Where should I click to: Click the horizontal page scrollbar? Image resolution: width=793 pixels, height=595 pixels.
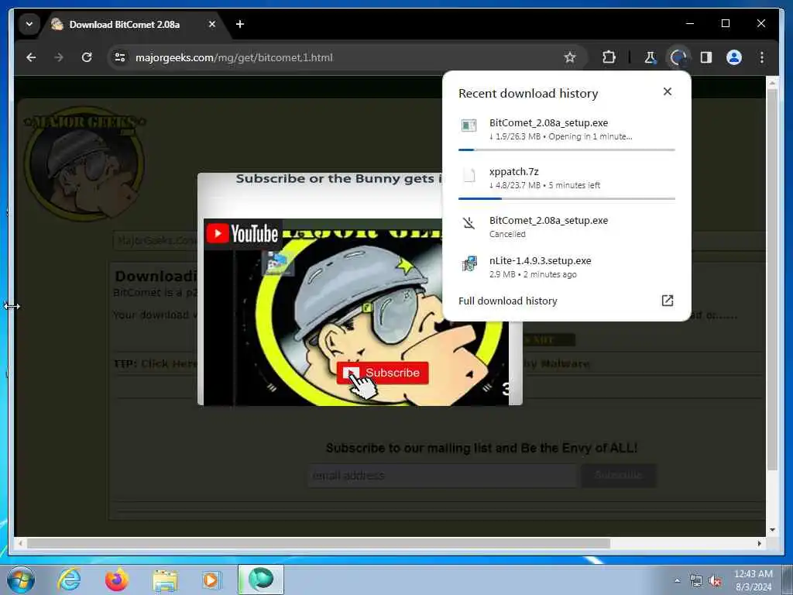[318, 543]
